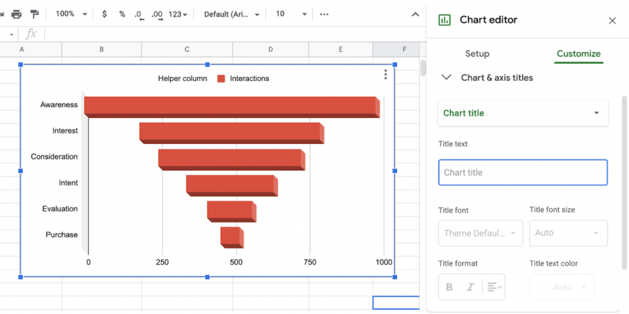The image size is (629, 314).
Task: Click the print icon in toolbar
Action: coord(16,14)
